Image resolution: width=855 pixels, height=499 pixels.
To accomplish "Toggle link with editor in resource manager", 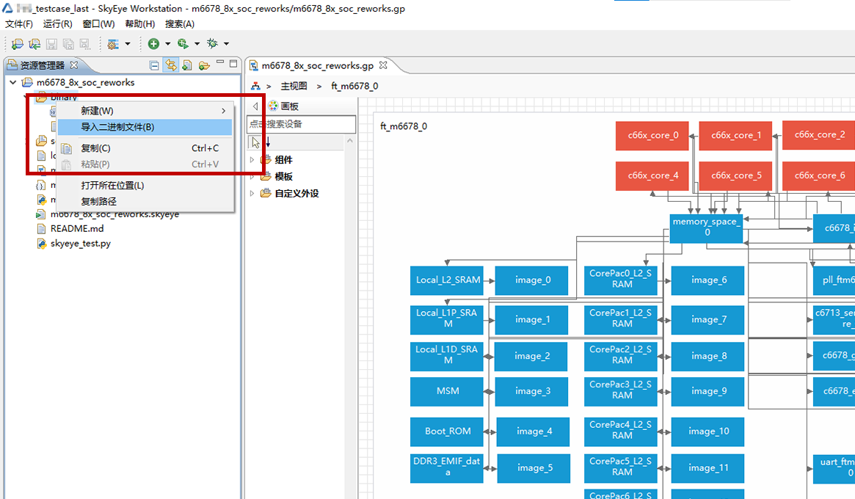I will [171, 65].
